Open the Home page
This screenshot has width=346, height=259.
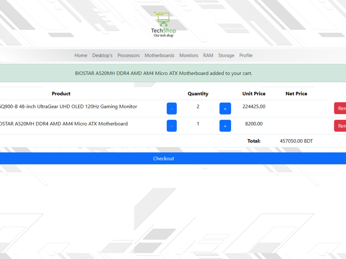81,55
